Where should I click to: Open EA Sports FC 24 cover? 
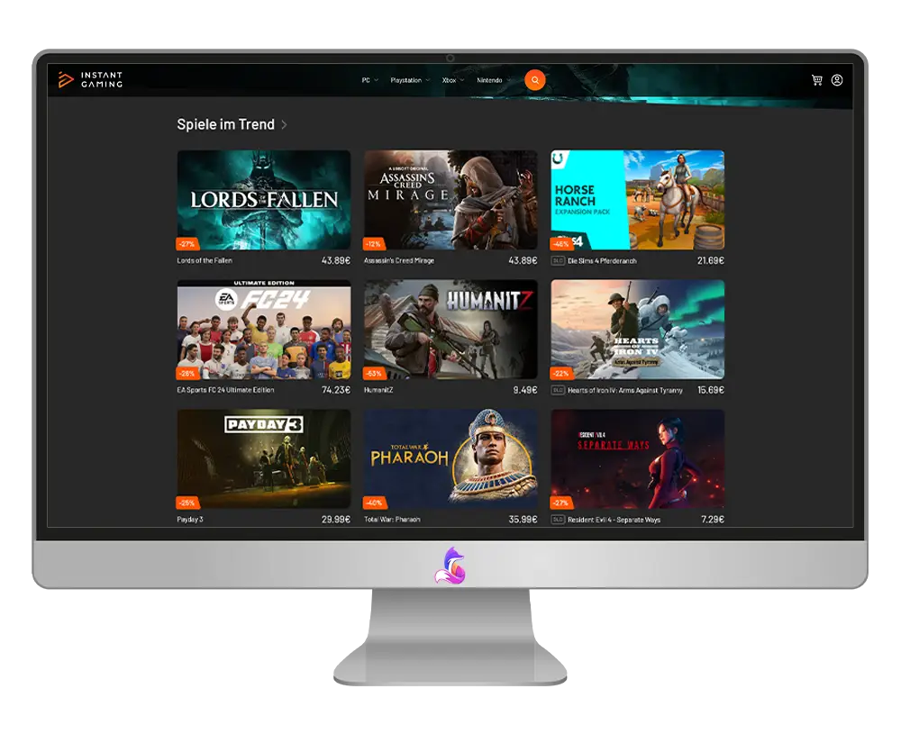264,329
